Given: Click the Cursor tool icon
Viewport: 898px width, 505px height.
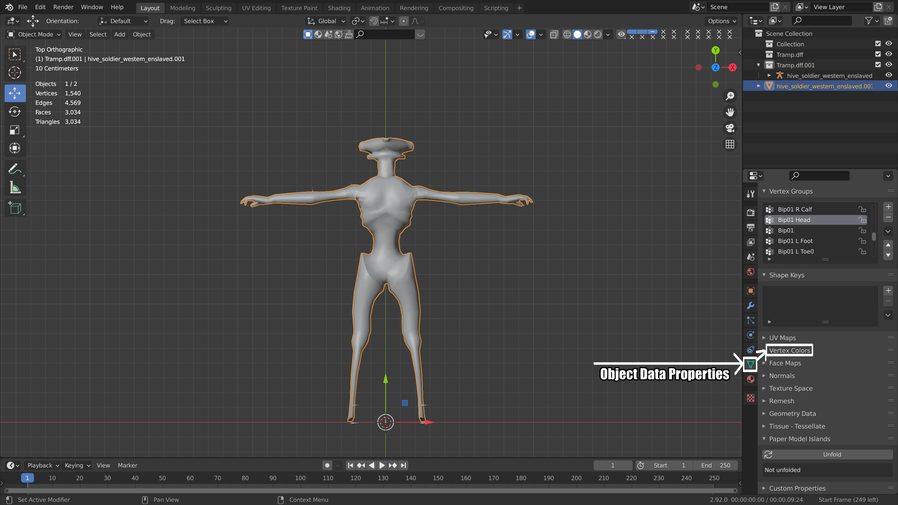Looking at the screenshot, I should (15, 73).
